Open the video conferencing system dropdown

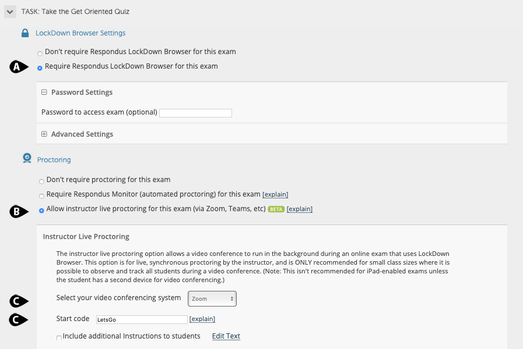[x=212, y=298]
